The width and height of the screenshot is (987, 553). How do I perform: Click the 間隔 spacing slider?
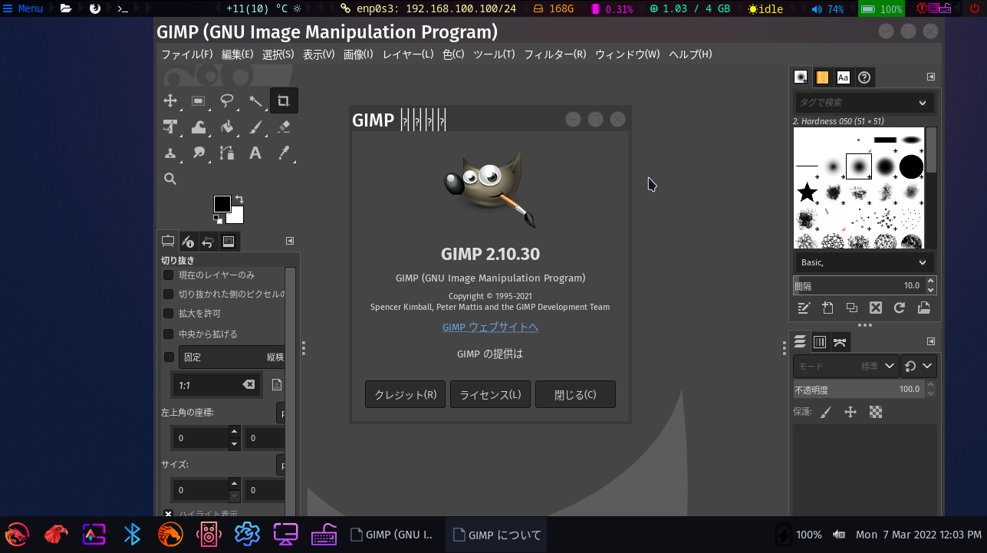858,285
